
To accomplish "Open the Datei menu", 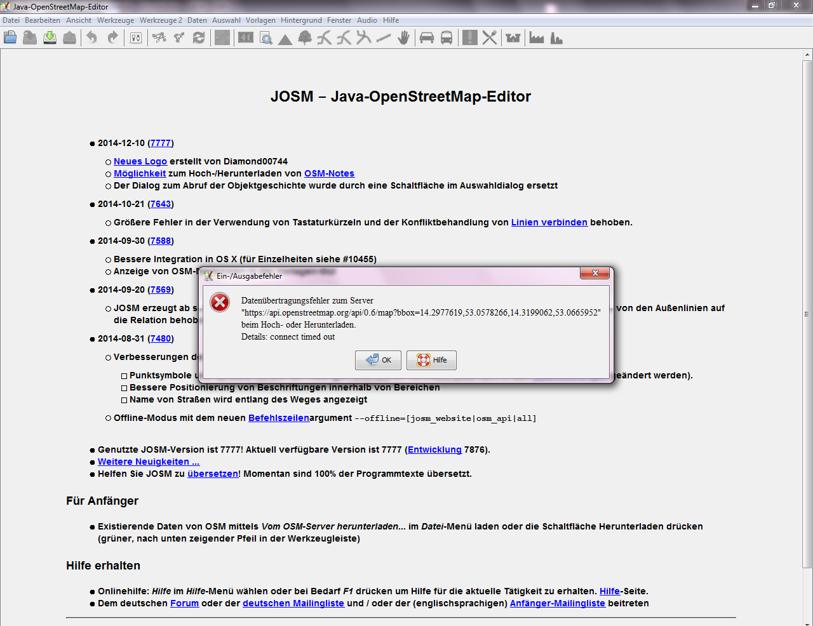I will 11,20.
